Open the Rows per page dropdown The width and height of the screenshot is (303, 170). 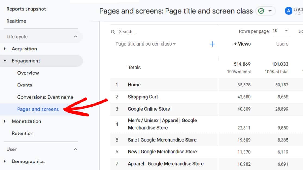(281, 31)
